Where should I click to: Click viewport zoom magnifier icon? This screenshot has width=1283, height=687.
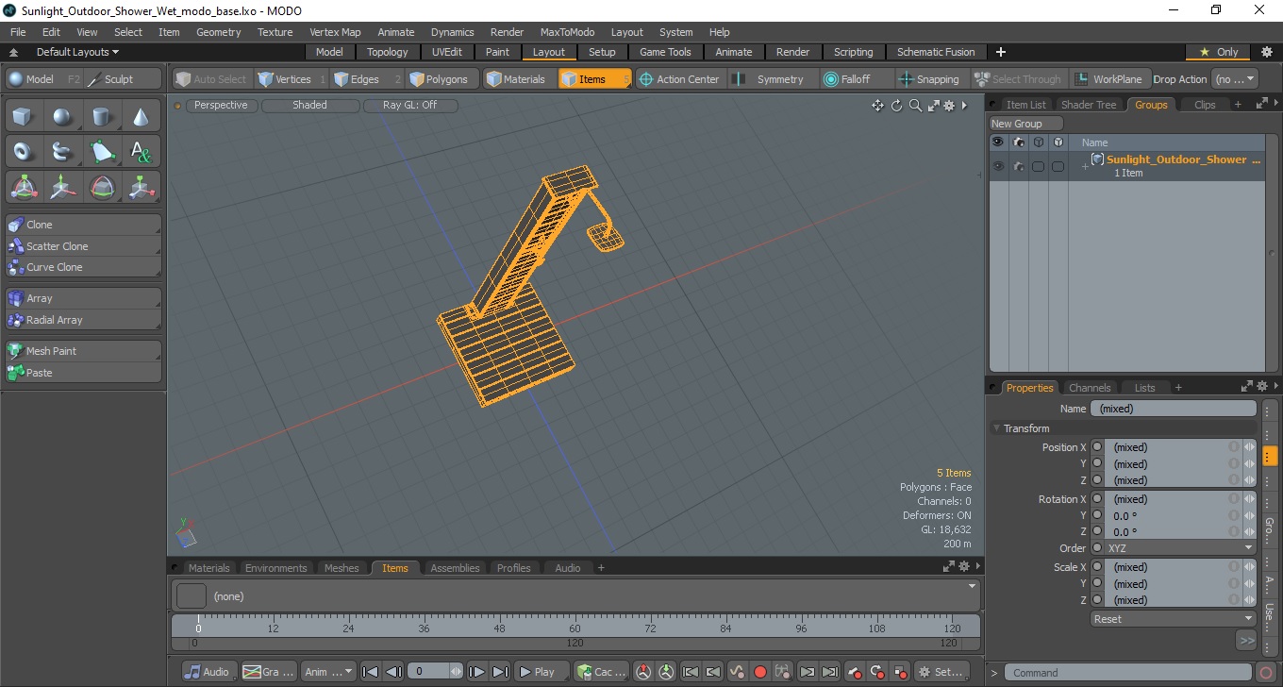coord(915,106)
